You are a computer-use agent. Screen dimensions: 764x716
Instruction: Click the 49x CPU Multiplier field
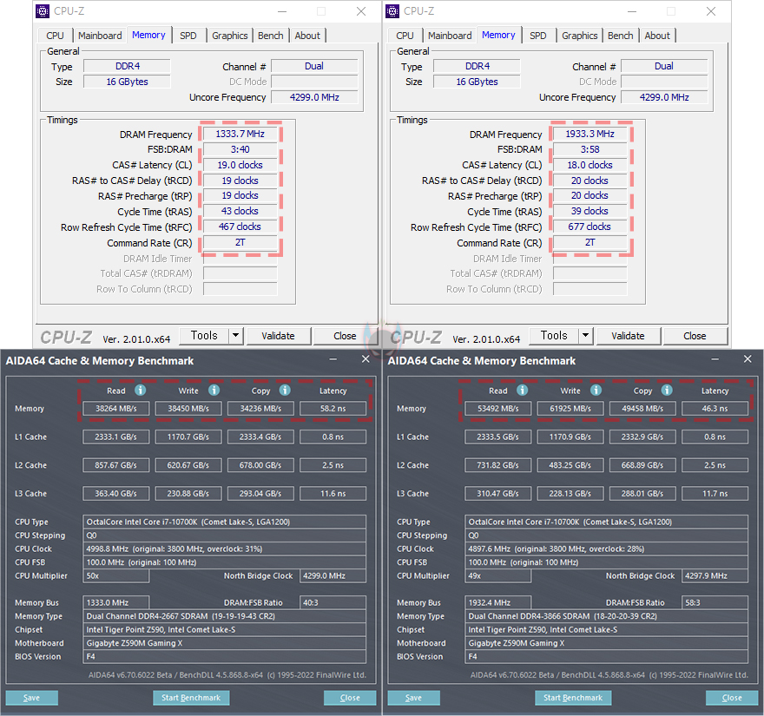coord(498,575)
